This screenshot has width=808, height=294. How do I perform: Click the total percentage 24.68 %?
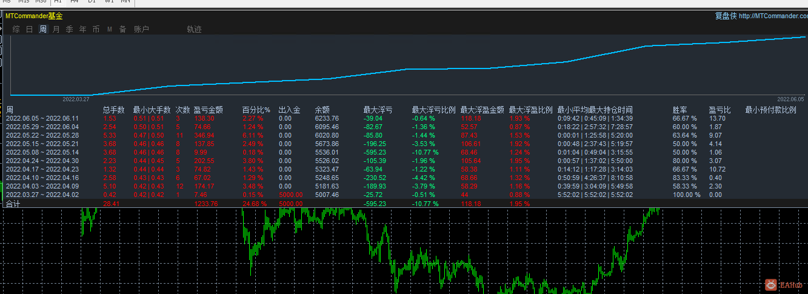click(x=254, y=204)
